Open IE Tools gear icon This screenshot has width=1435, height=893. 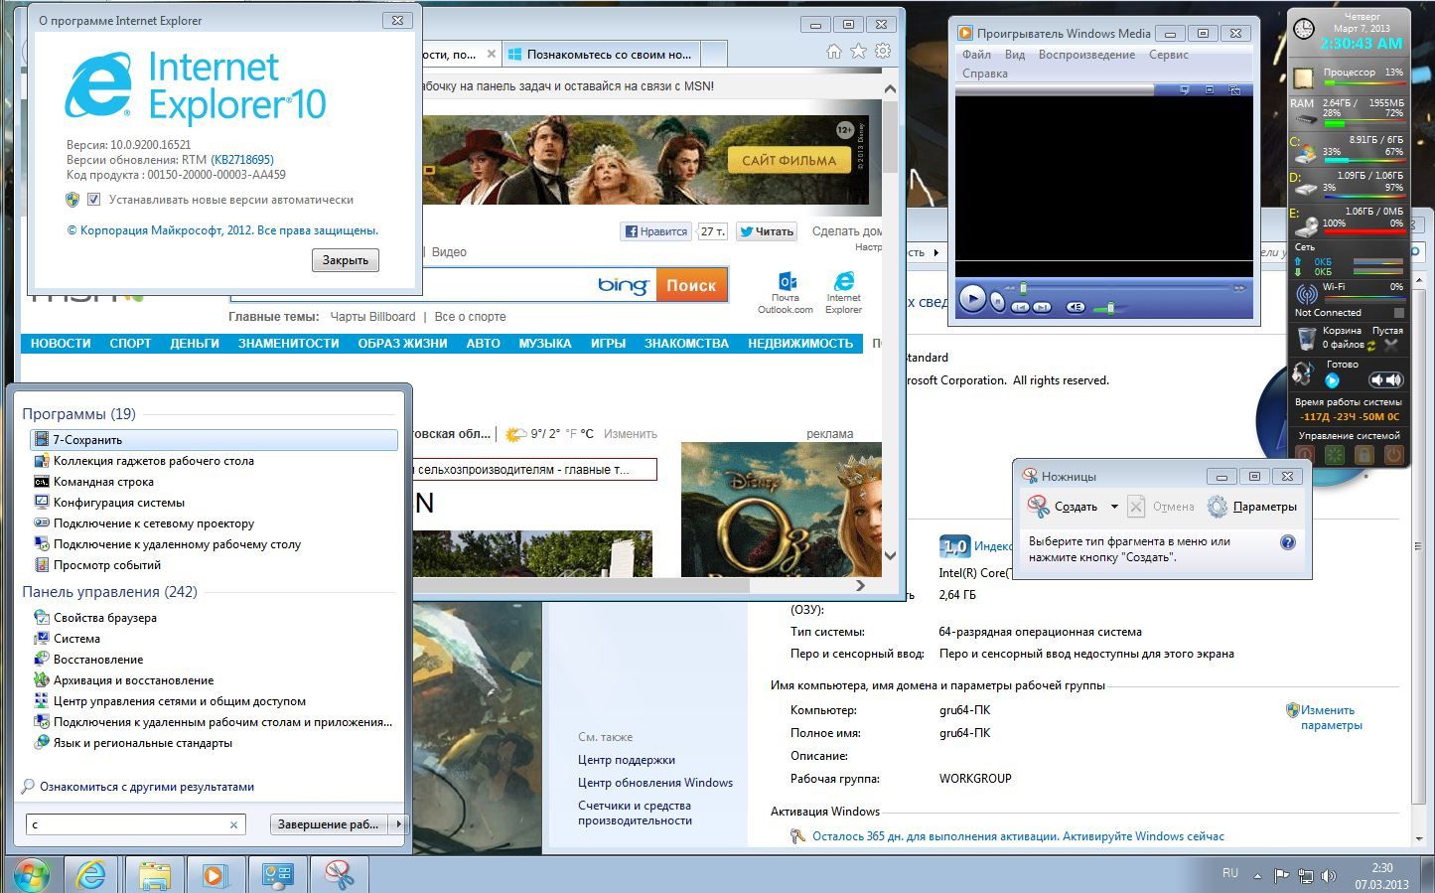coord(882,52)
